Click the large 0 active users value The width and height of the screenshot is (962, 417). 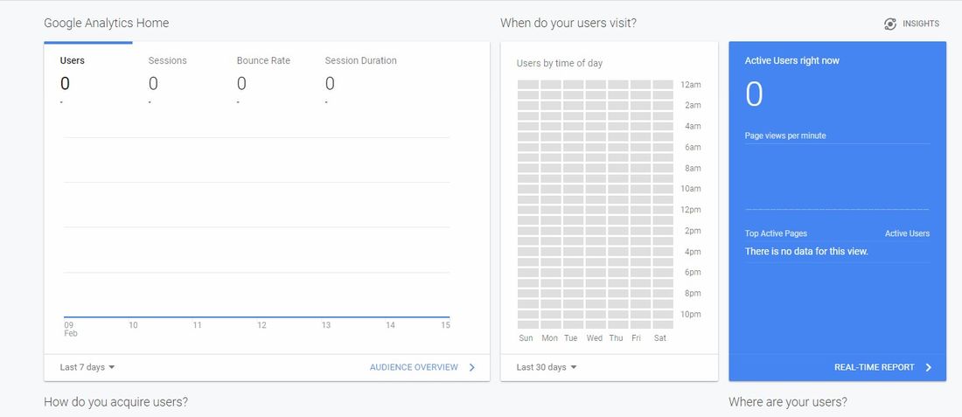click(x=754, y=94)
